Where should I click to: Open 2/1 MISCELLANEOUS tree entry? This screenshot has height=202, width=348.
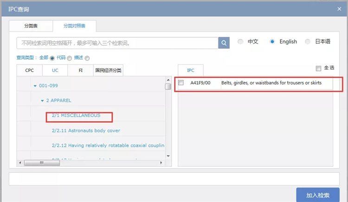click(76, 115)
